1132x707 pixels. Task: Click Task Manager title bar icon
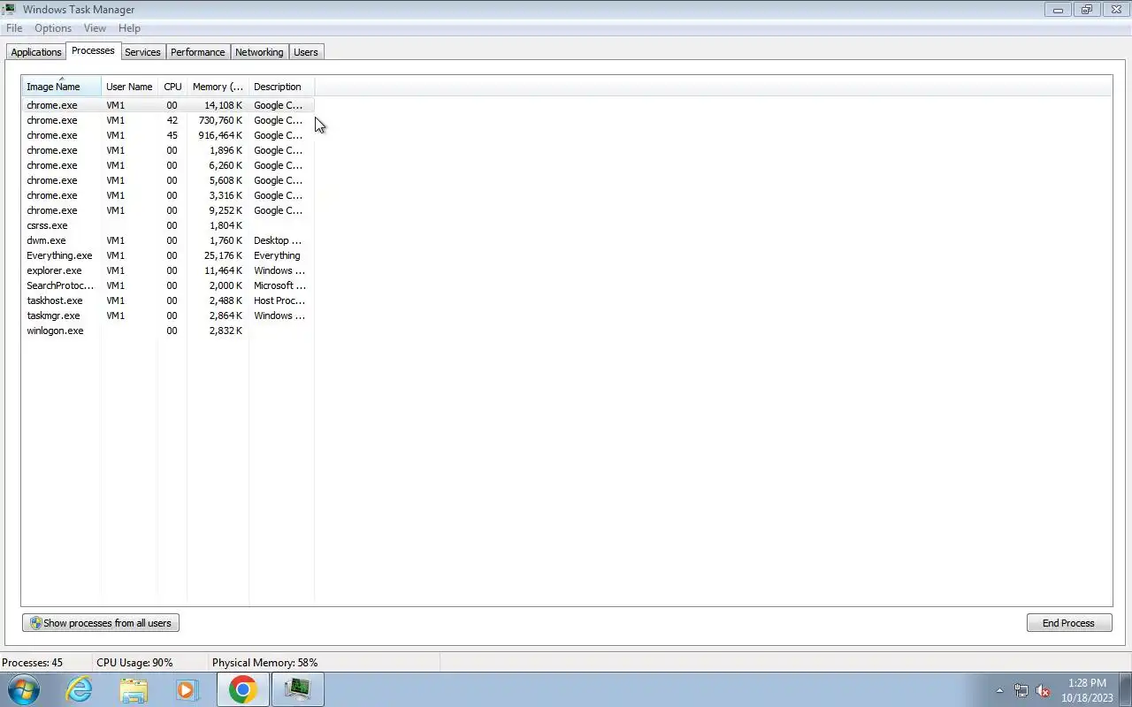(8, 9)
